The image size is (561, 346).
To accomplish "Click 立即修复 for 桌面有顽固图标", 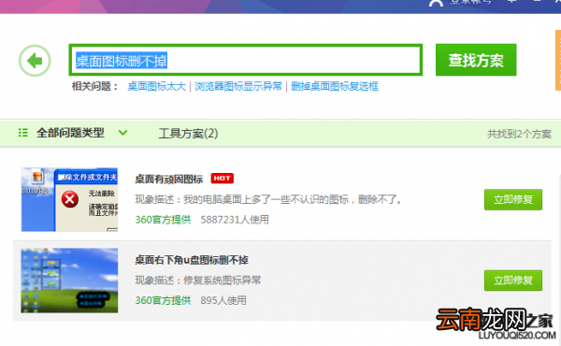I will [513, 199].
